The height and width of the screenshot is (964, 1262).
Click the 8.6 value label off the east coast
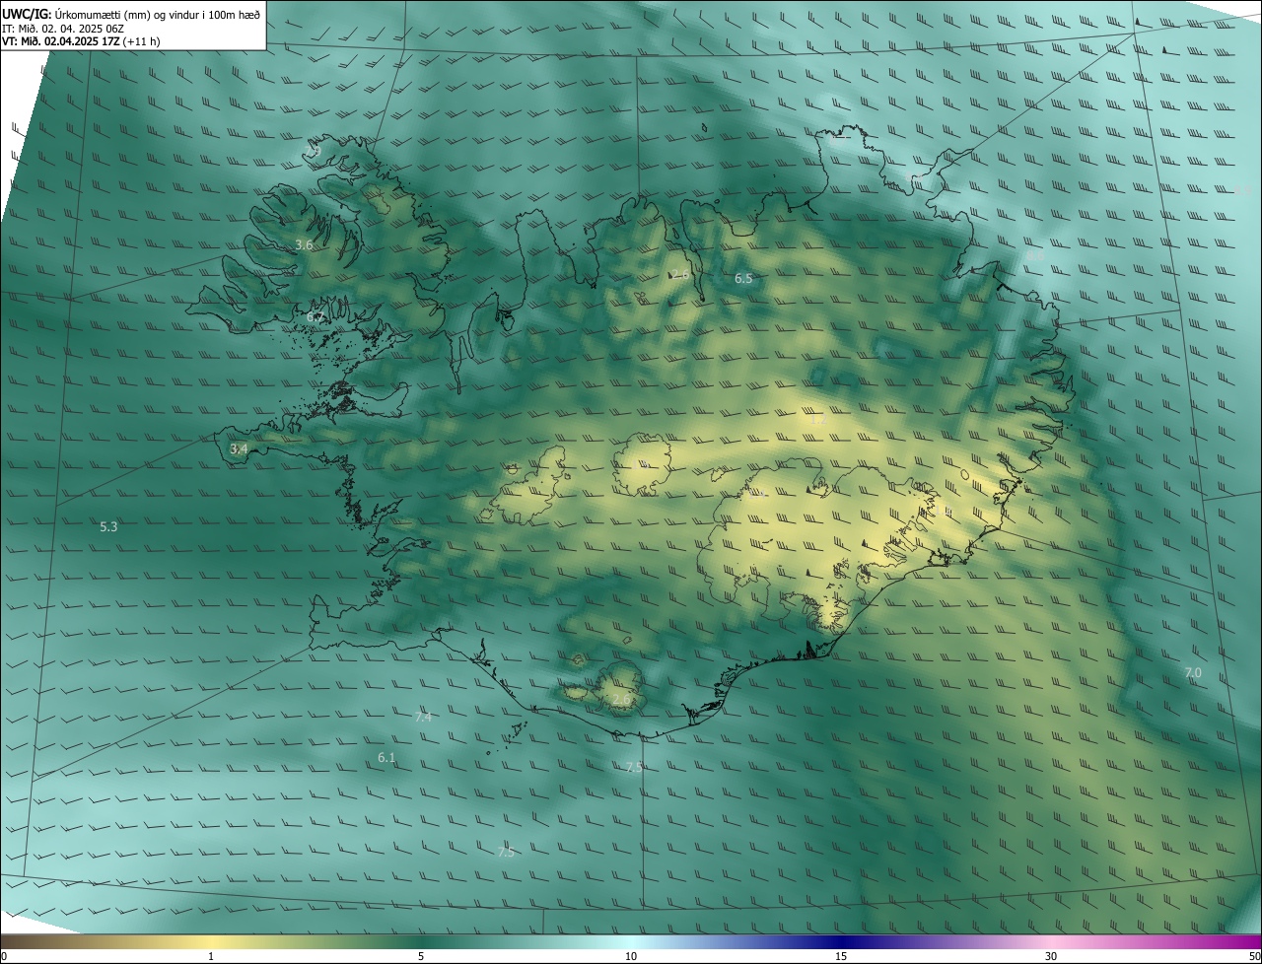[x=1035, y=255]
